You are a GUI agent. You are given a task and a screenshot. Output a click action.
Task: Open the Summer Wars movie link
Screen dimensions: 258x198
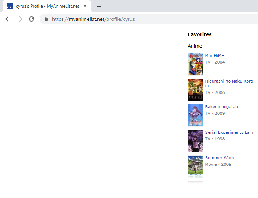coord(219,158)
